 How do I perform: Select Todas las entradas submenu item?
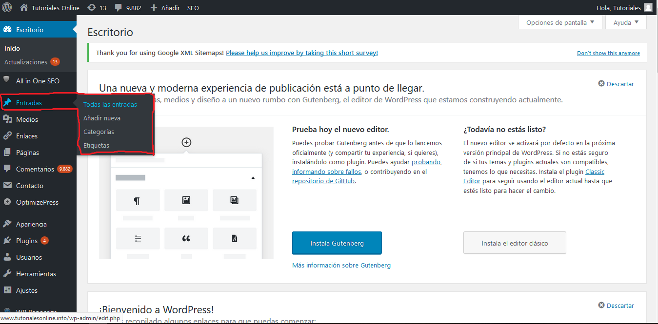tap(110, 104)
